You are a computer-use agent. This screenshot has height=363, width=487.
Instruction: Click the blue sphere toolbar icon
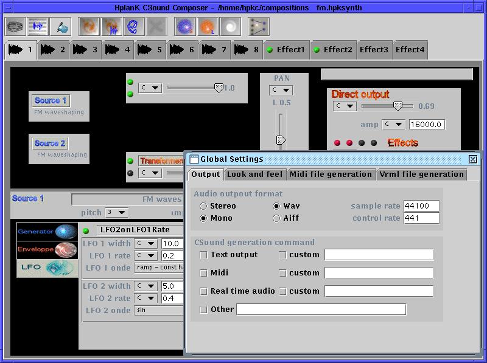pyautogui.click(x=185, y=27)
